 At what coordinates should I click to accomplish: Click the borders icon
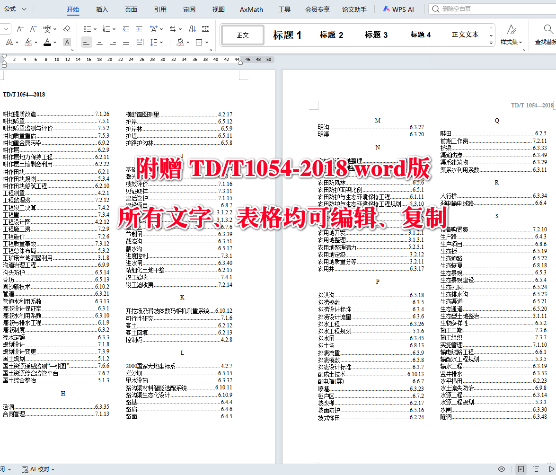point(199,42)
